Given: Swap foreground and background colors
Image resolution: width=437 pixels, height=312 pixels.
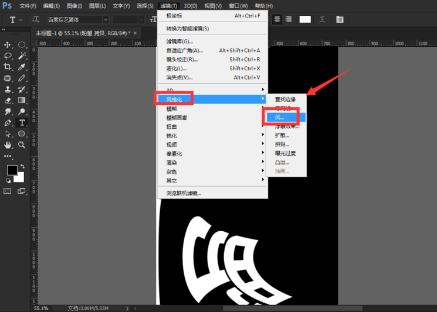Looking at the screenshot, I should click(22, 166).
